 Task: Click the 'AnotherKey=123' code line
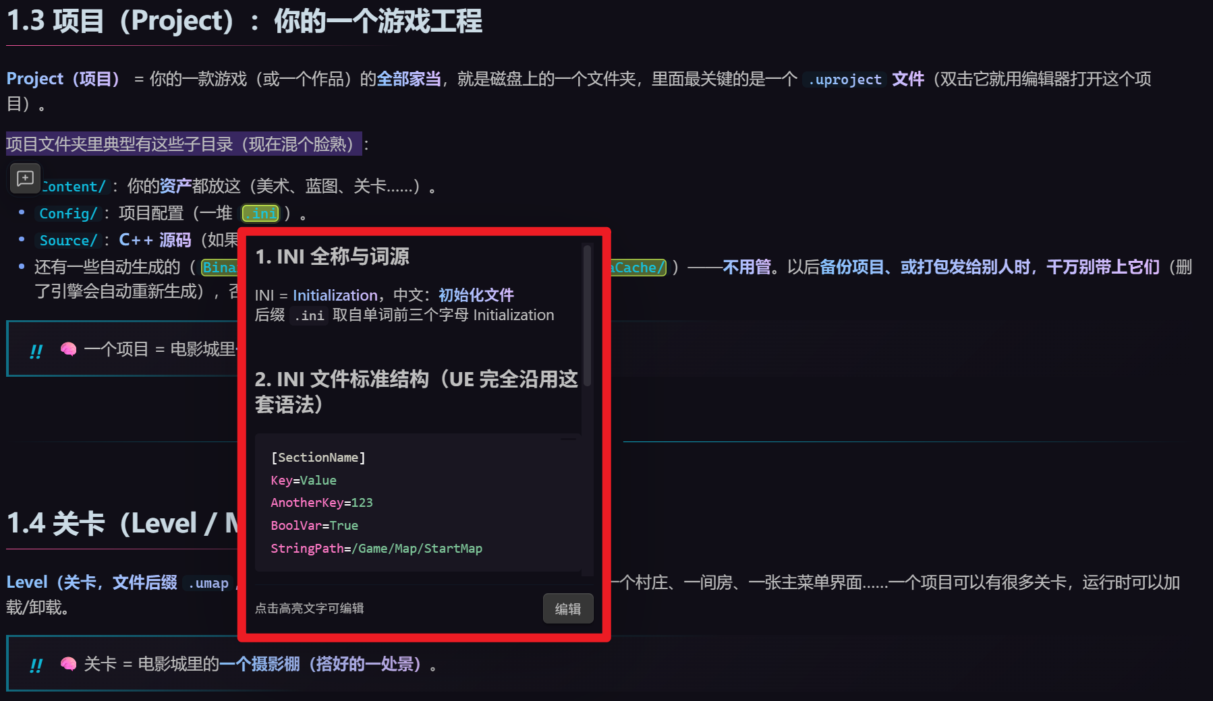322,503
